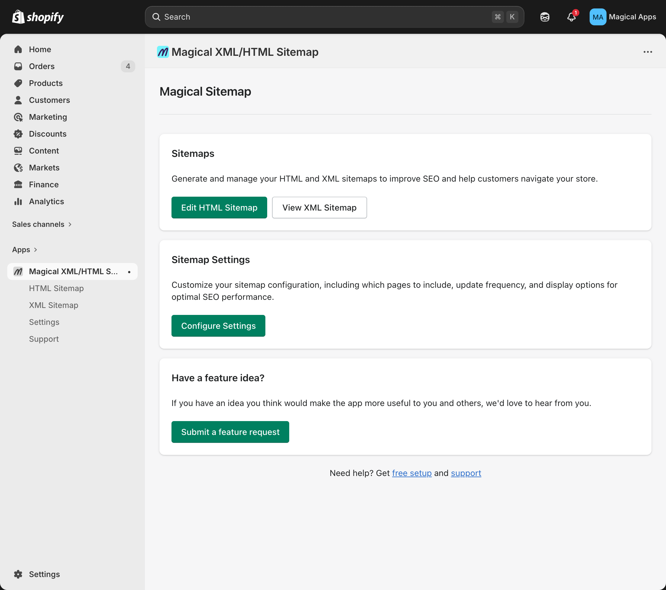Expand the Apps section
This screenshot has height=590, width=666.
tap(25, 249)
